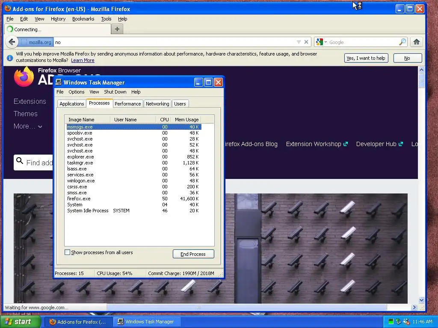Select the csrss.exe process row

coord(133,187)
